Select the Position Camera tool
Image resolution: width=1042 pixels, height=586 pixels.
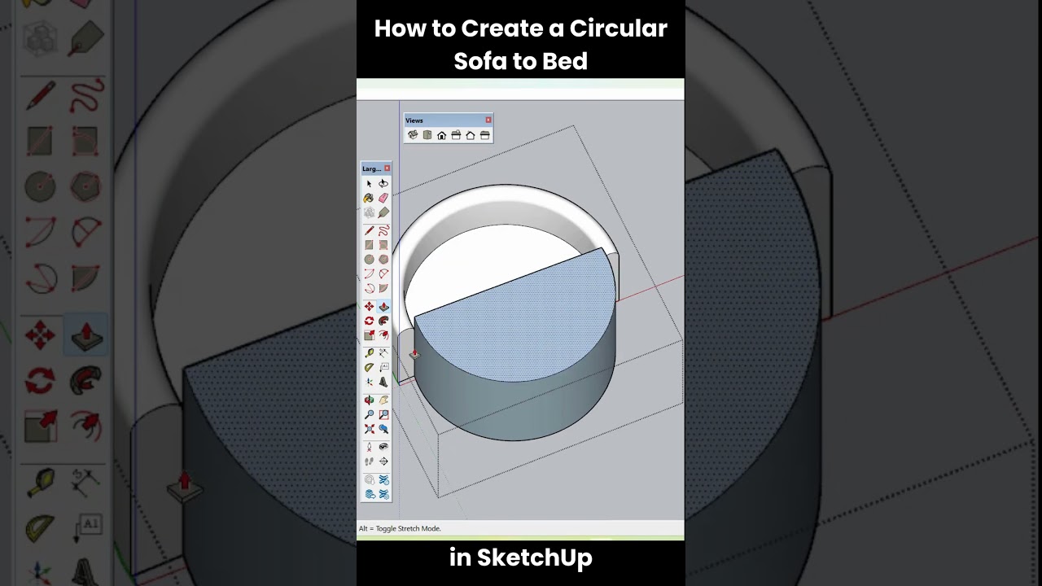(x=369, y=447)
